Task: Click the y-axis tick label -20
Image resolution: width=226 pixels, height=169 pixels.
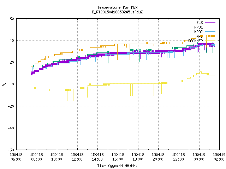Action: (11, 106)
